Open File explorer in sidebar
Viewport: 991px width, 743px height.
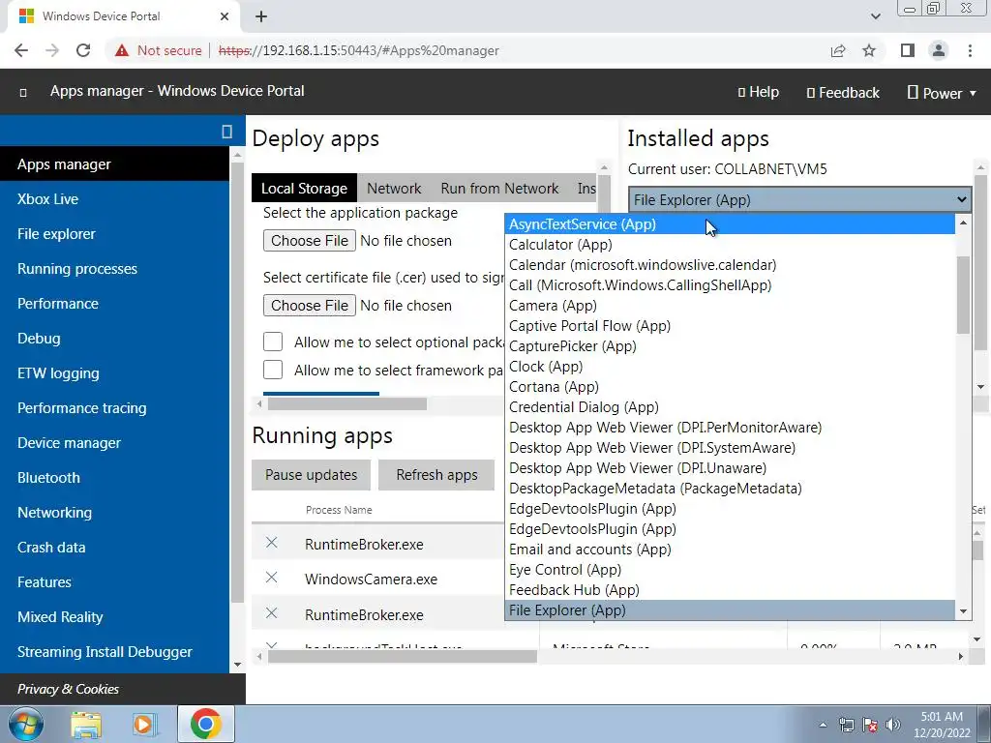click(x=56, y=234)
